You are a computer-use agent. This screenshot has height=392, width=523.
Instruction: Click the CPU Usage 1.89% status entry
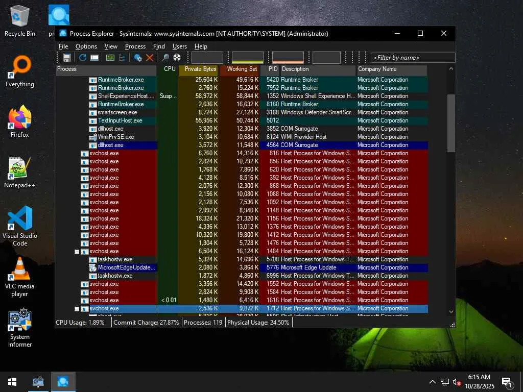pyautogui.click(x=80, y=323)
